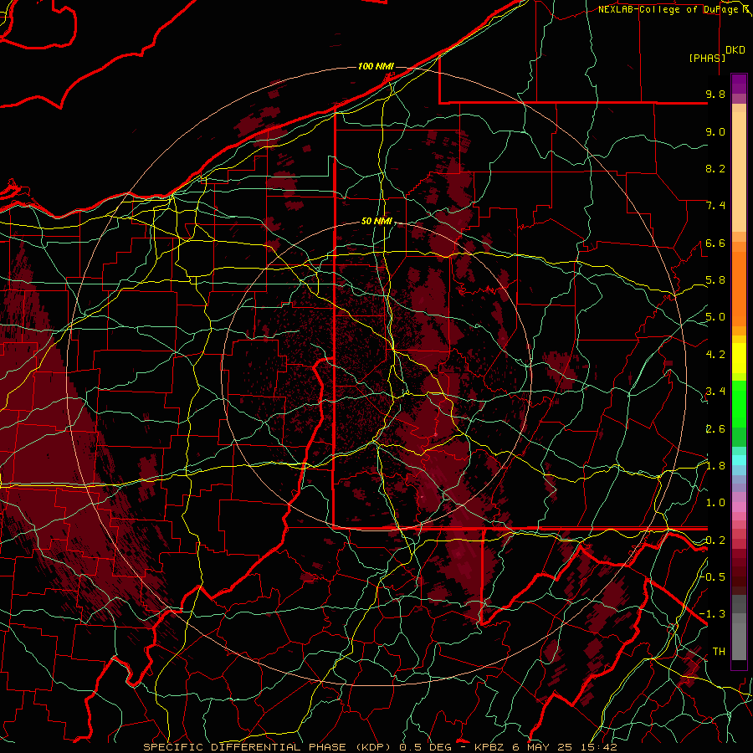Viewport: 753px width, 753px height.
Task: Click the 4.2 scale value
Action: [715, 355]
